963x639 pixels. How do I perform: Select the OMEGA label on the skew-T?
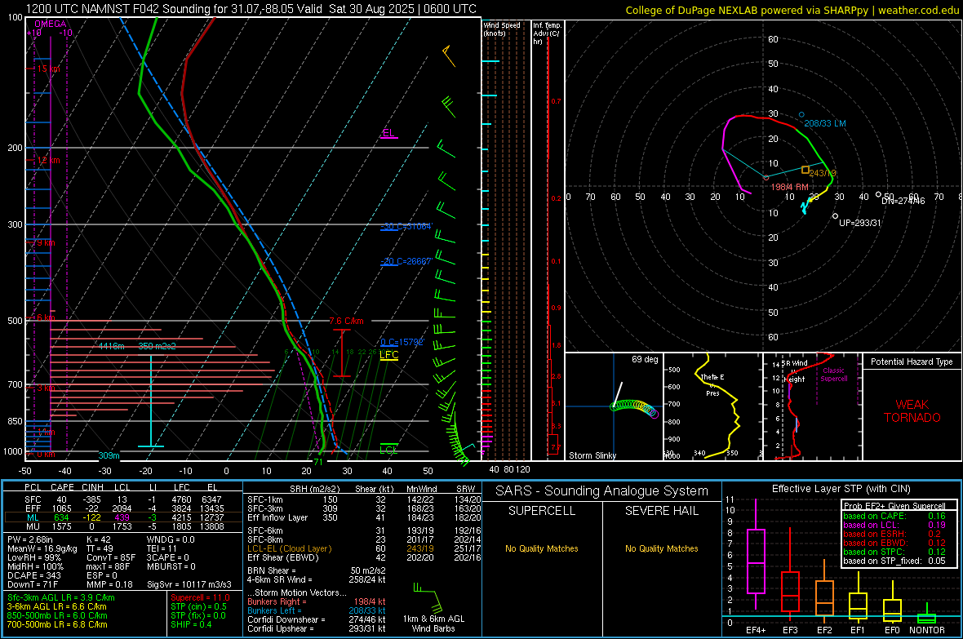[51, 24]
